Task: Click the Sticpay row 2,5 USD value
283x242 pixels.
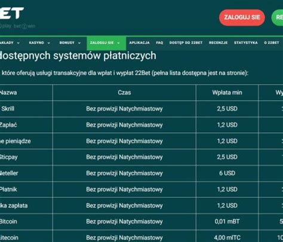Action: pyautogui.click(x=227, y=157)
